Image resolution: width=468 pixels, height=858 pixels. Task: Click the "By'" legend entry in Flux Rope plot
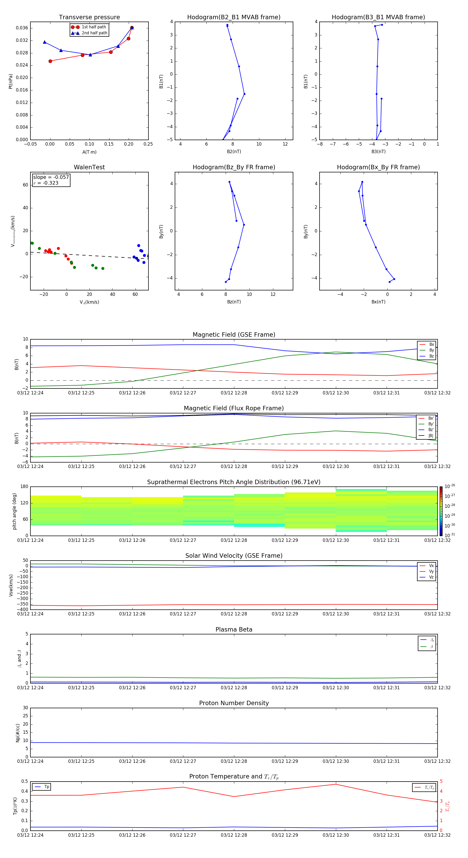[426, 424]
